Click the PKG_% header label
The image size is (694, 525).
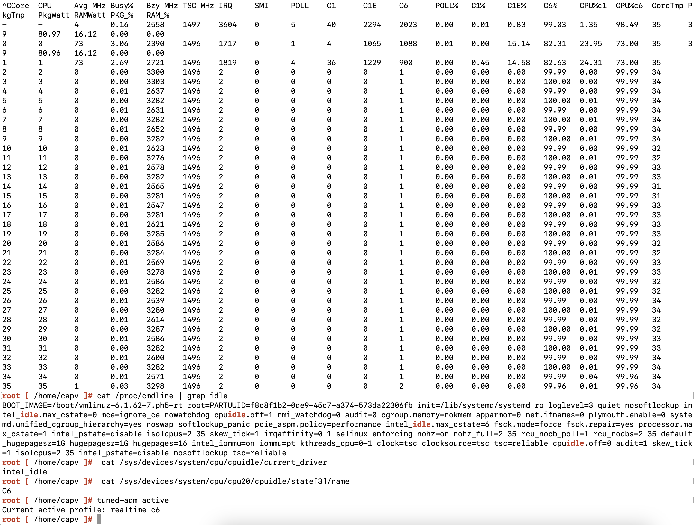click(121, 15)
